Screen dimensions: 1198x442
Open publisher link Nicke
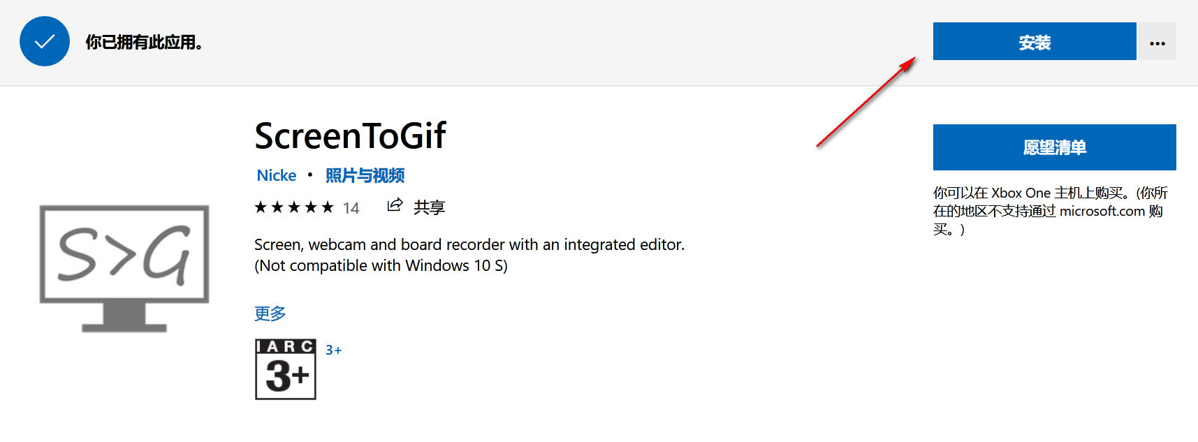click(277, 175)
